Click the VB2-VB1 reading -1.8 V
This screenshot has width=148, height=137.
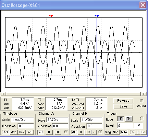(98, 108)
